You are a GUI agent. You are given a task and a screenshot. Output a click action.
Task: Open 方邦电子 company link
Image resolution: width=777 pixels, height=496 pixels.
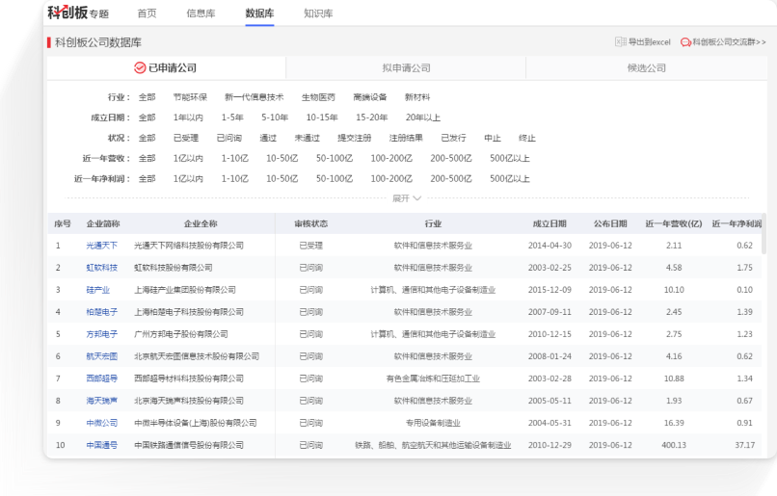102,334
